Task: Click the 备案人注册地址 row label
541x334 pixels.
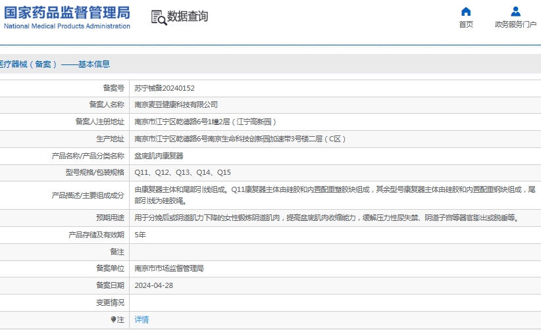Action: 100,122
